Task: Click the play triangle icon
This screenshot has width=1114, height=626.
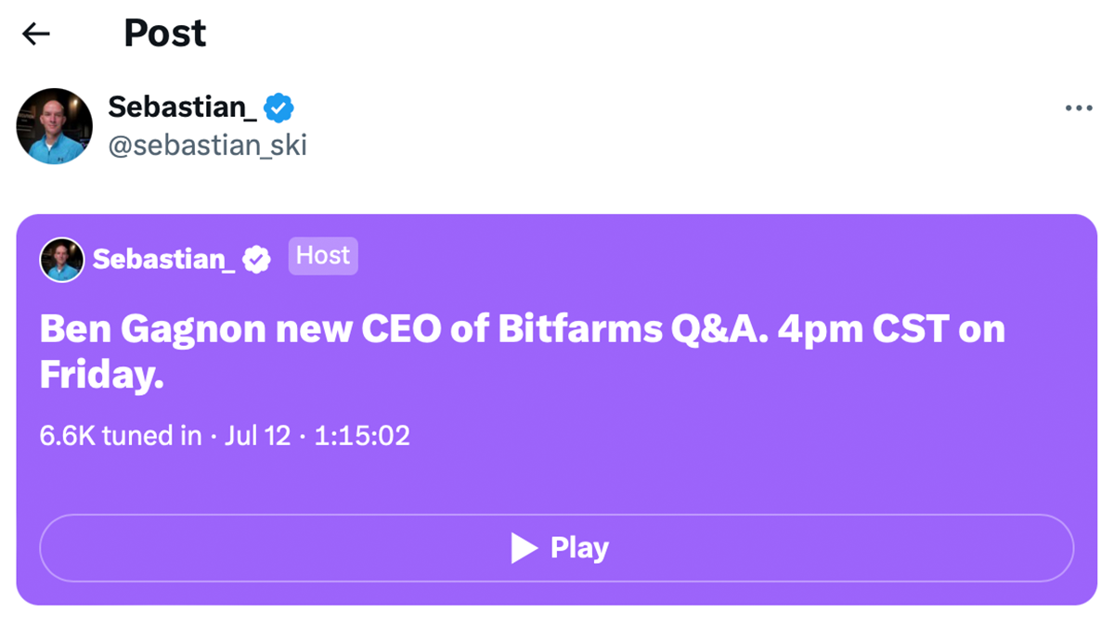Action: tap(525, 548)
